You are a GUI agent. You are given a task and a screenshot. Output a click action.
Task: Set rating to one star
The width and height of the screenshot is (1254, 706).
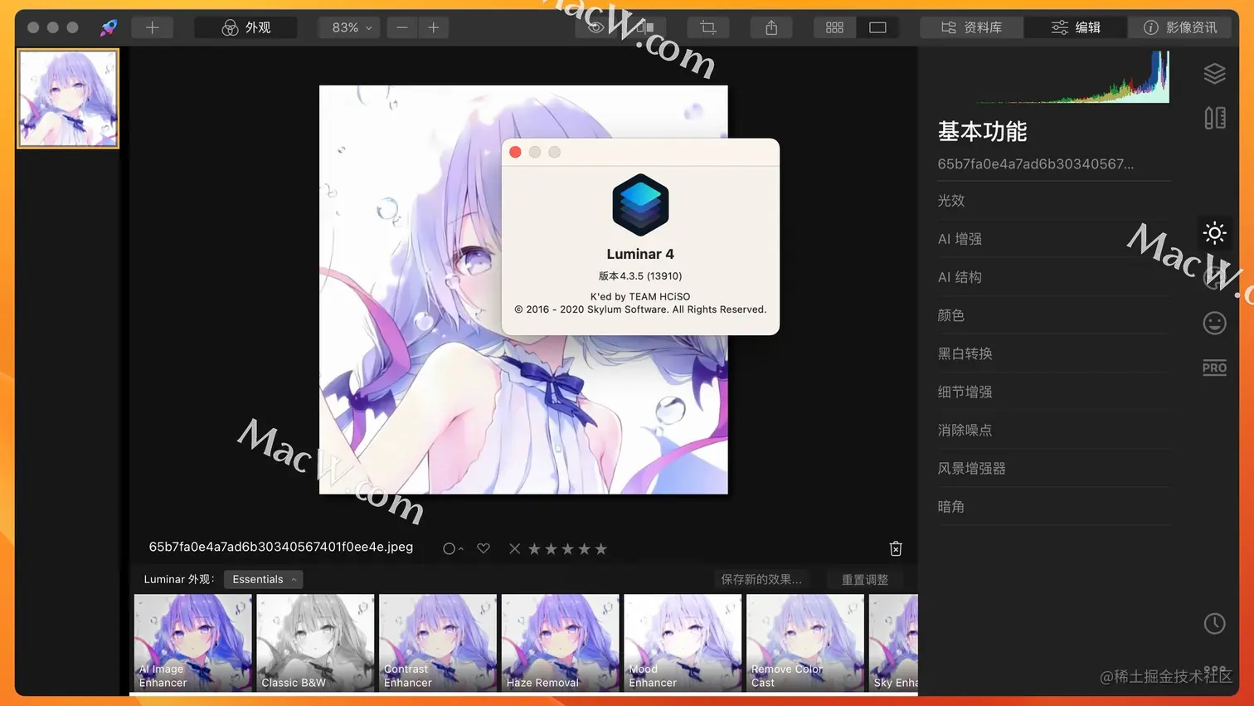(534, 548)
